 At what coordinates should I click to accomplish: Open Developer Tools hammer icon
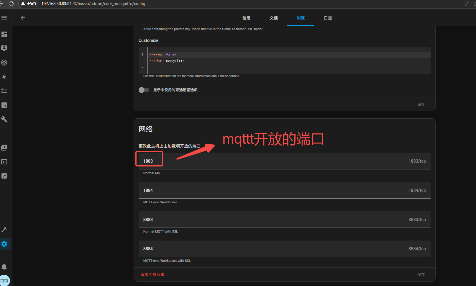(x=4, y=230)
